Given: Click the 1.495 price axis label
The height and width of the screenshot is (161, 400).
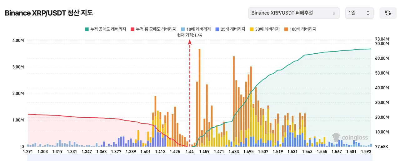Looking at the screenshot, I should point(248,152).
